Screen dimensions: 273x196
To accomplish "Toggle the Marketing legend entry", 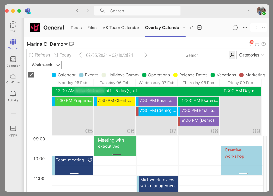I will click(x=252, y=75).
